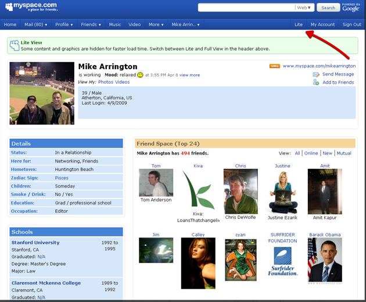Click Chris DeWolfe's photo
Screen dimensions: 366x302
(241, 192)
